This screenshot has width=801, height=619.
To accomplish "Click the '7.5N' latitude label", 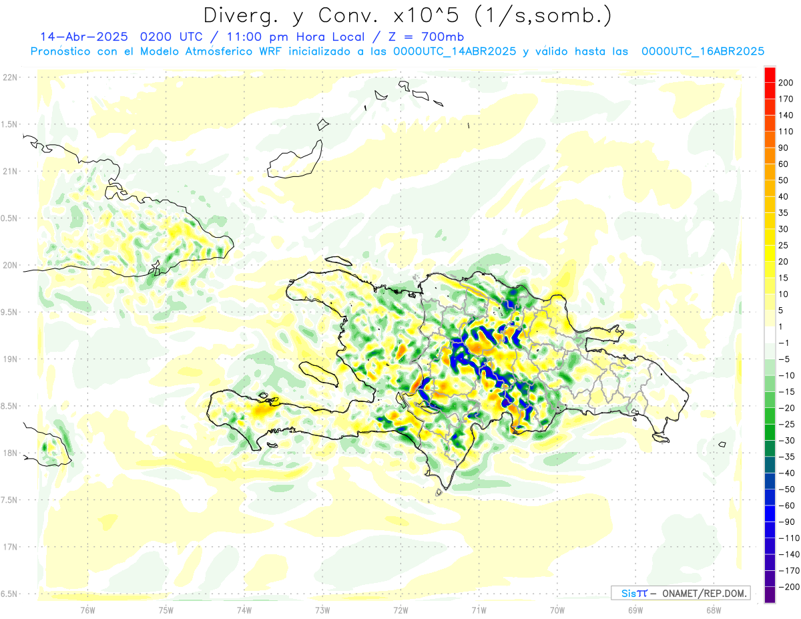I will click(x=10, y=499).
